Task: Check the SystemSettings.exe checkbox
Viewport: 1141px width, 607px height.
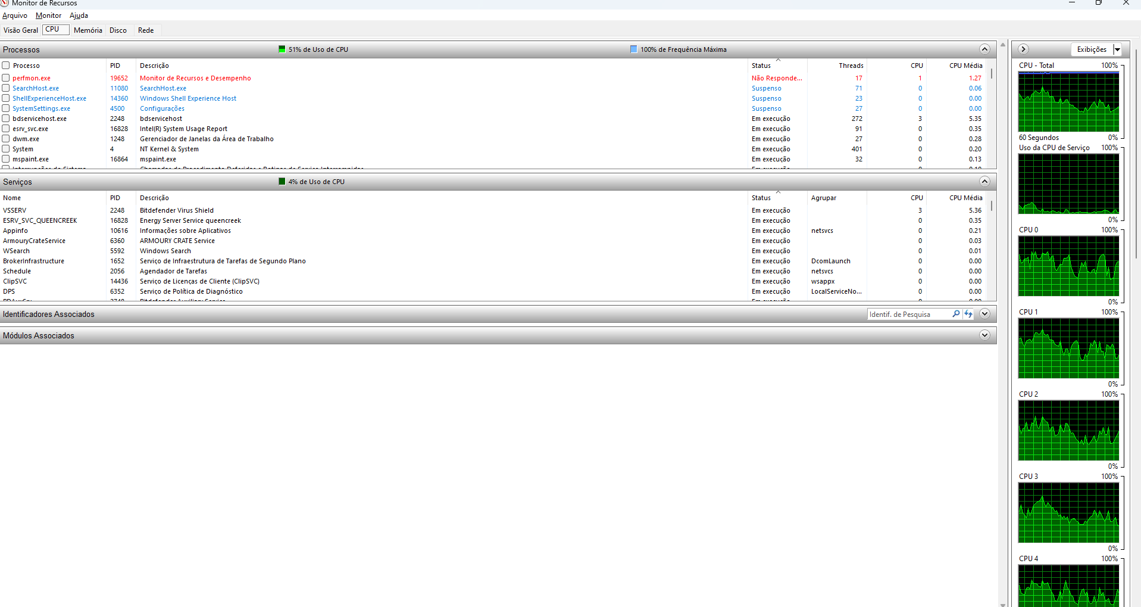Action: coord(6,108)
